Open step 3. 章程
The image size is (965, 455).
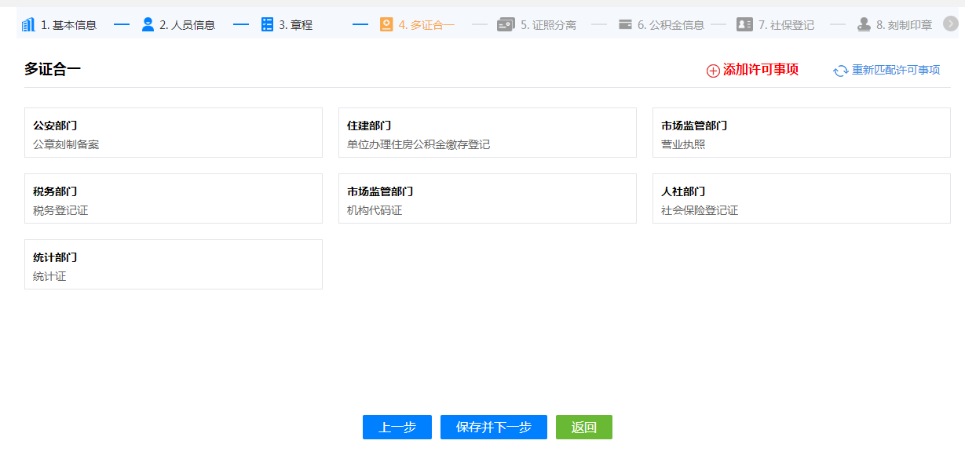296,25
